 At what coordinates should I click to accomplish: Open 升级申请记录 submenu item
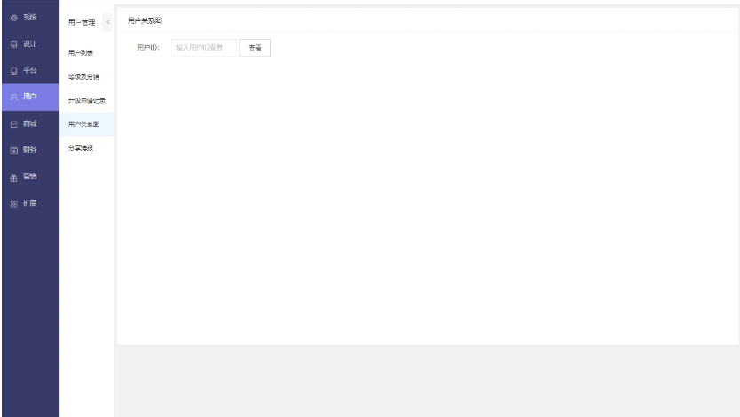pos(86,100)
